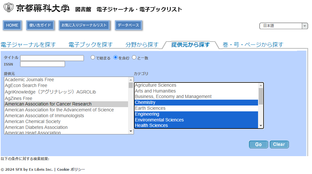Screen dimensions: 312x174
Task: Select American Diabetes Association provider
Action: [66, 127]
